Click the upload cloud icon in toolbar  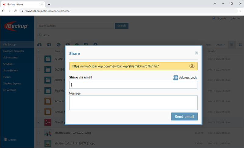coord(39,45)
